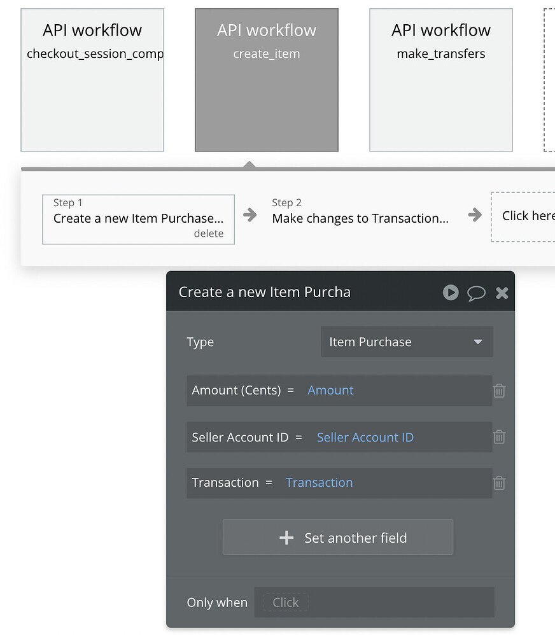
Task: Click the Amount (Cents) field label
Action: tap(236, 391)
